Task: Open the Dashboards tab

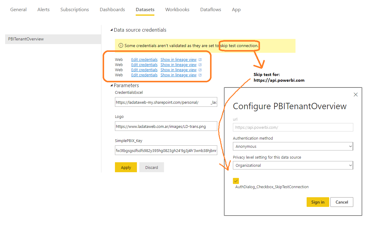Action: tap(112, 10)
